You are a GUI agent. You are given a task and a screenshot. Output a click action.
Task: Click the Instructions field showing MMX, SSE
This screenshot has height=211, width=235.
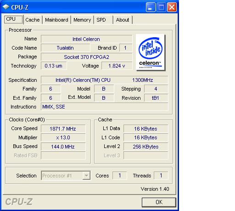pyautogui.click(x=104, y=107)
